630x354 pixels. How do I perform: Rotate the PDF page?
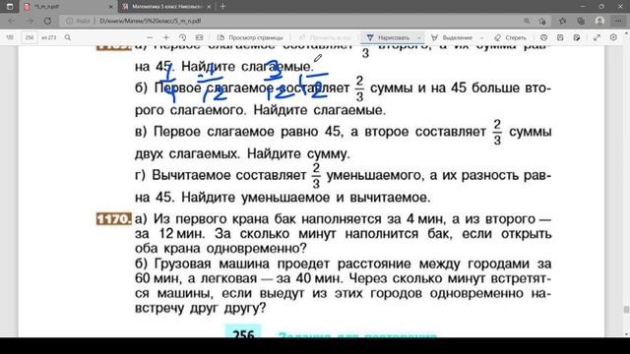coord(183,37)
